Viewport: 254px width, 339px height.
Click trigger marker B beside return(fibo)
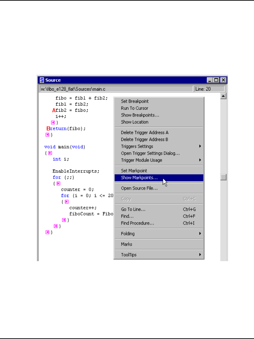point(48,129)
